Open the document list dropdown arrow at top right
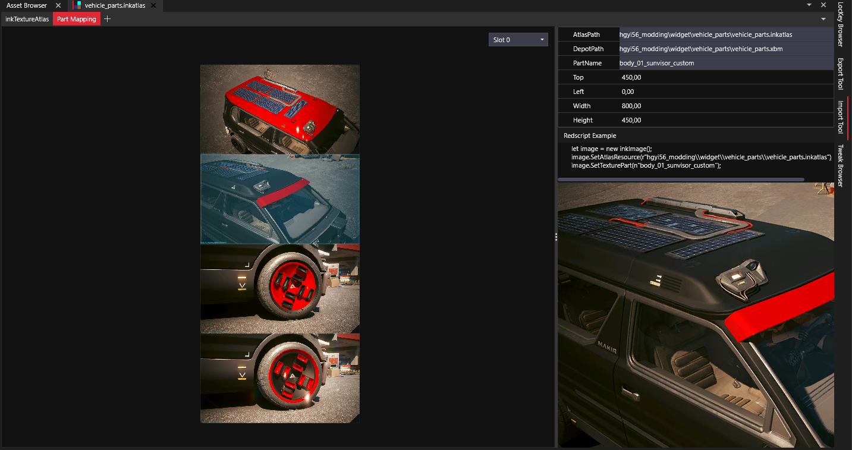 tap(809, 5)
